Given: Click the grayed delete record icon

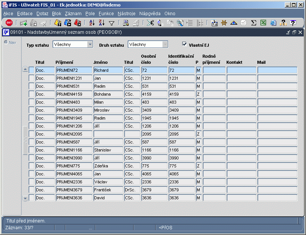Looking at the screenshot, I should pyautogui.click(x=43, y=23).
